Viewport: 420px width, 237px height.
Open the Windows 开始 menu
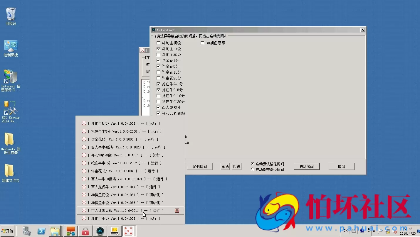7,231
